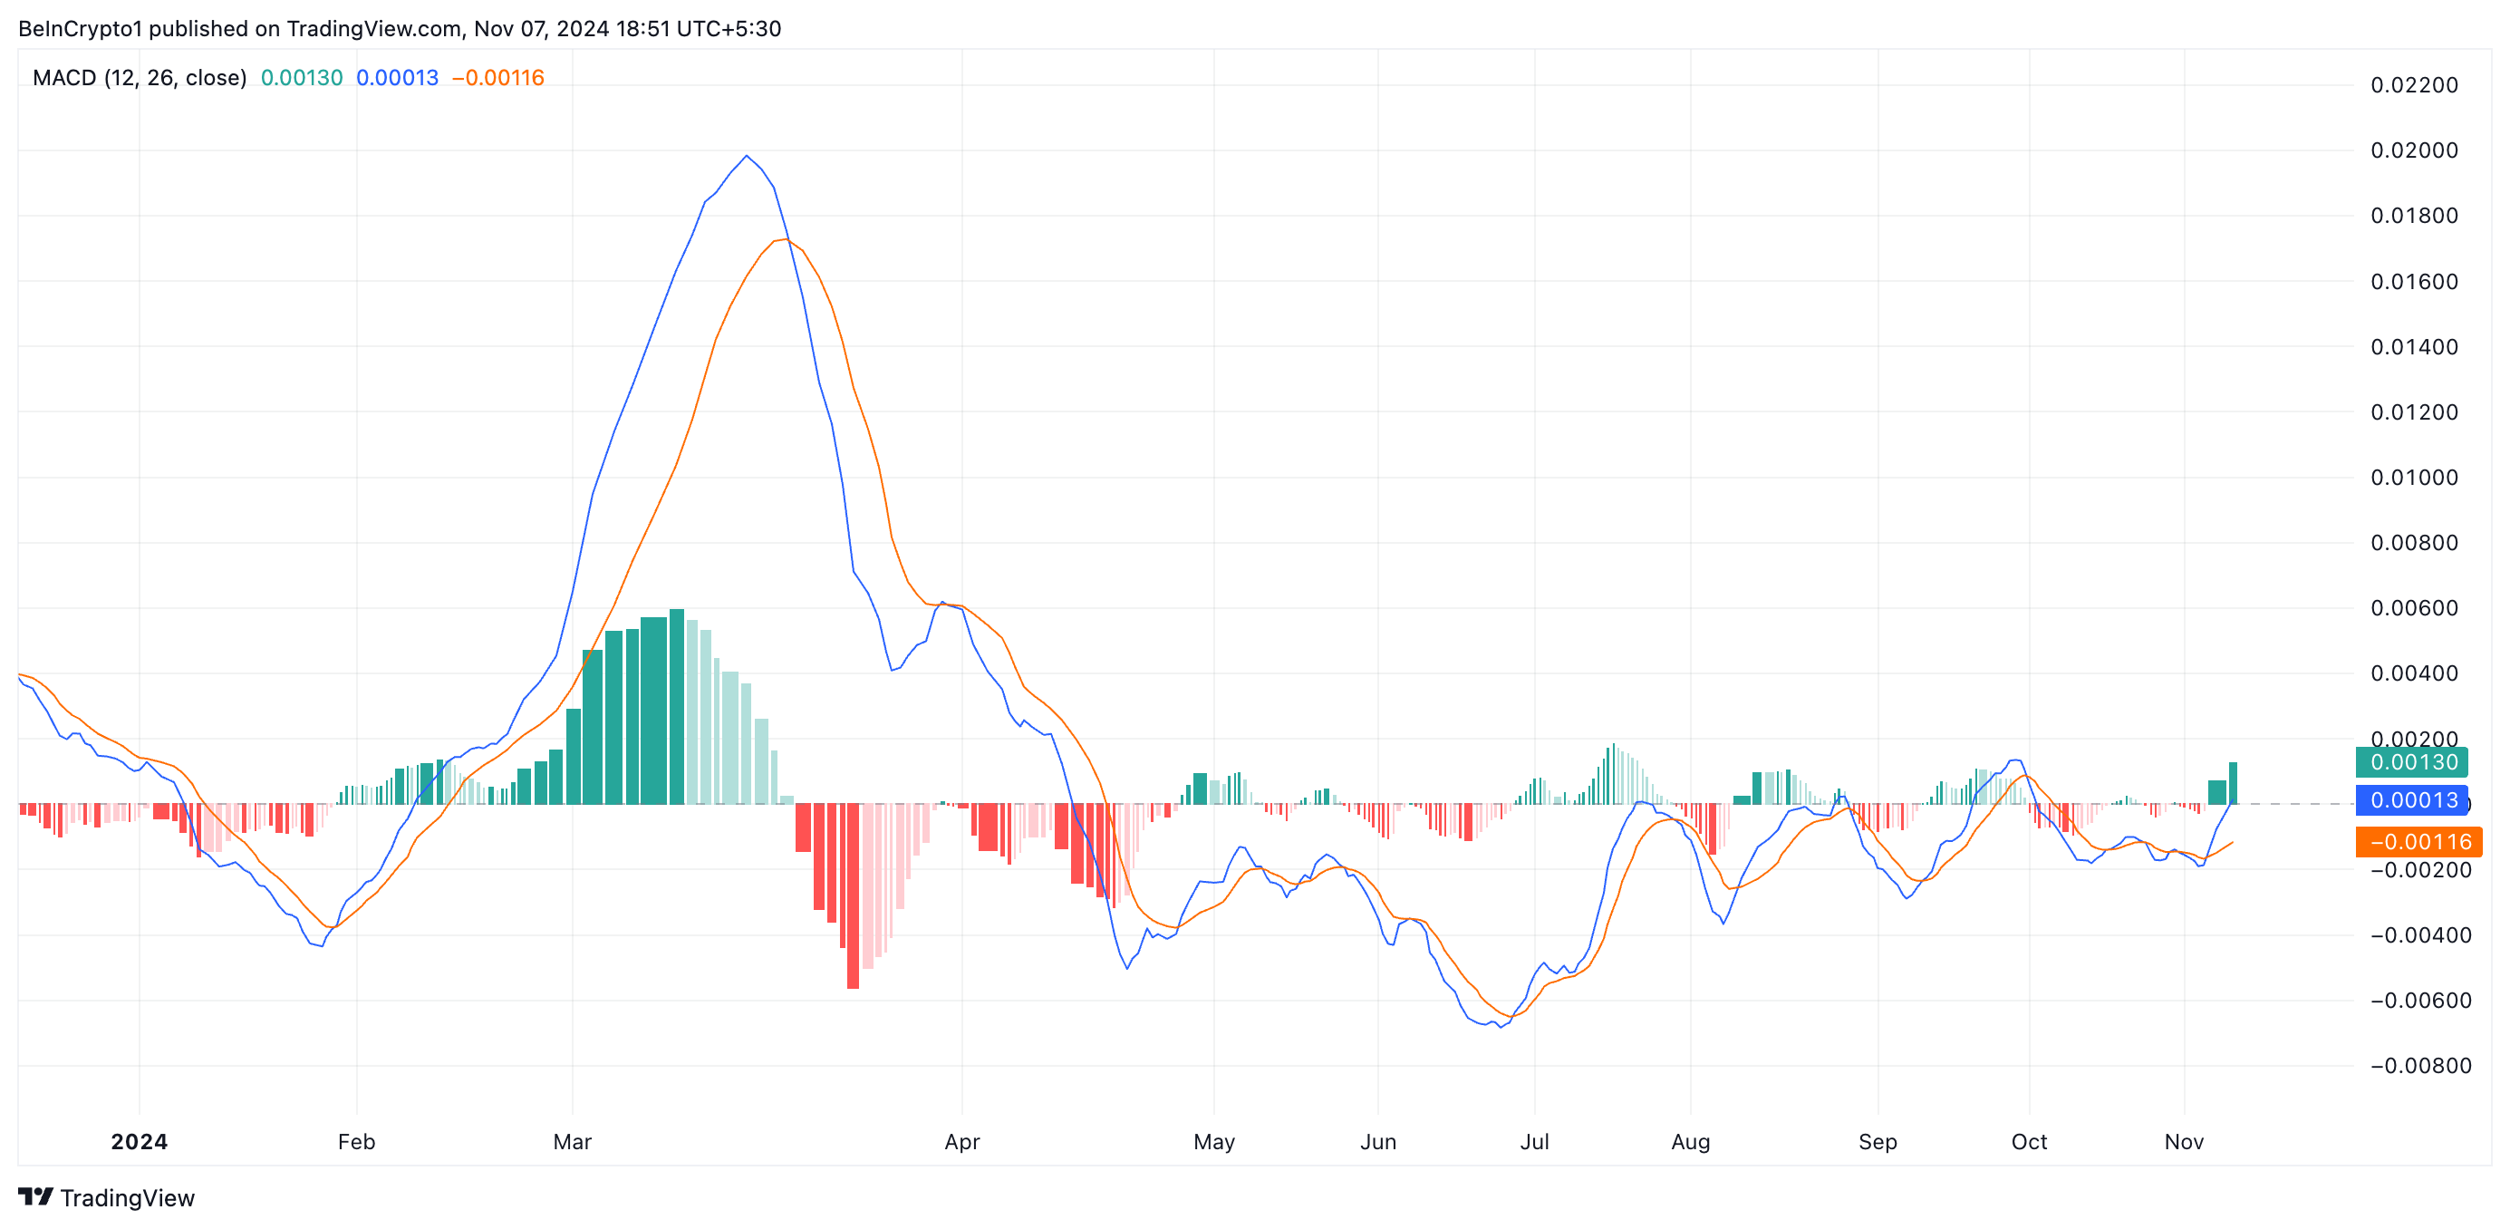Image resolution: width=2510 pixels, height=1229 pixels.
Task: Click the blue MACD value 0.00013 in legend
Action: 397,78
